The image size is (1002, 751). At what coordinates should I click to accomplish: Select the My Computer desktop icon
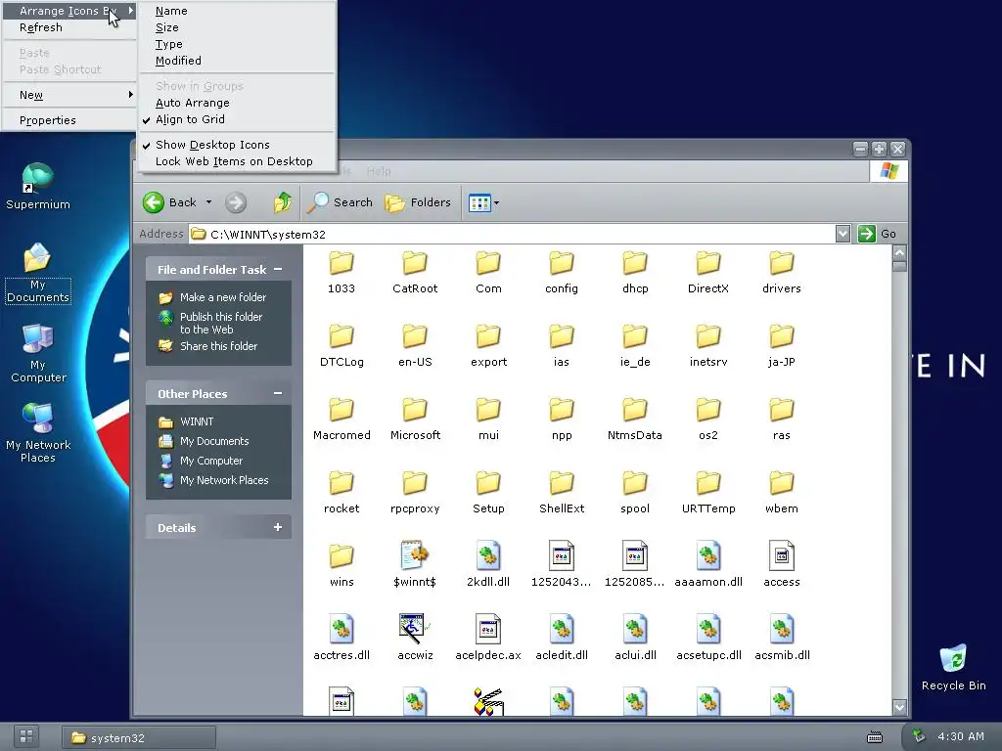(x=38, y=354)
